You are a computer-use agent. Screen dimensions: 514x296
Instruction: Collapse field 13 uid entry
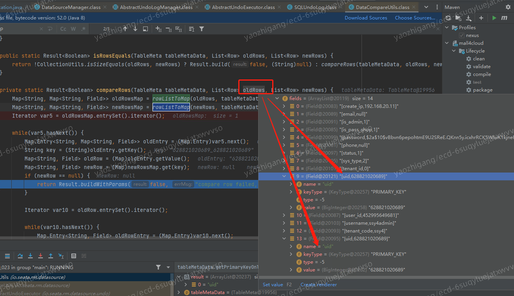coord(284,239)
